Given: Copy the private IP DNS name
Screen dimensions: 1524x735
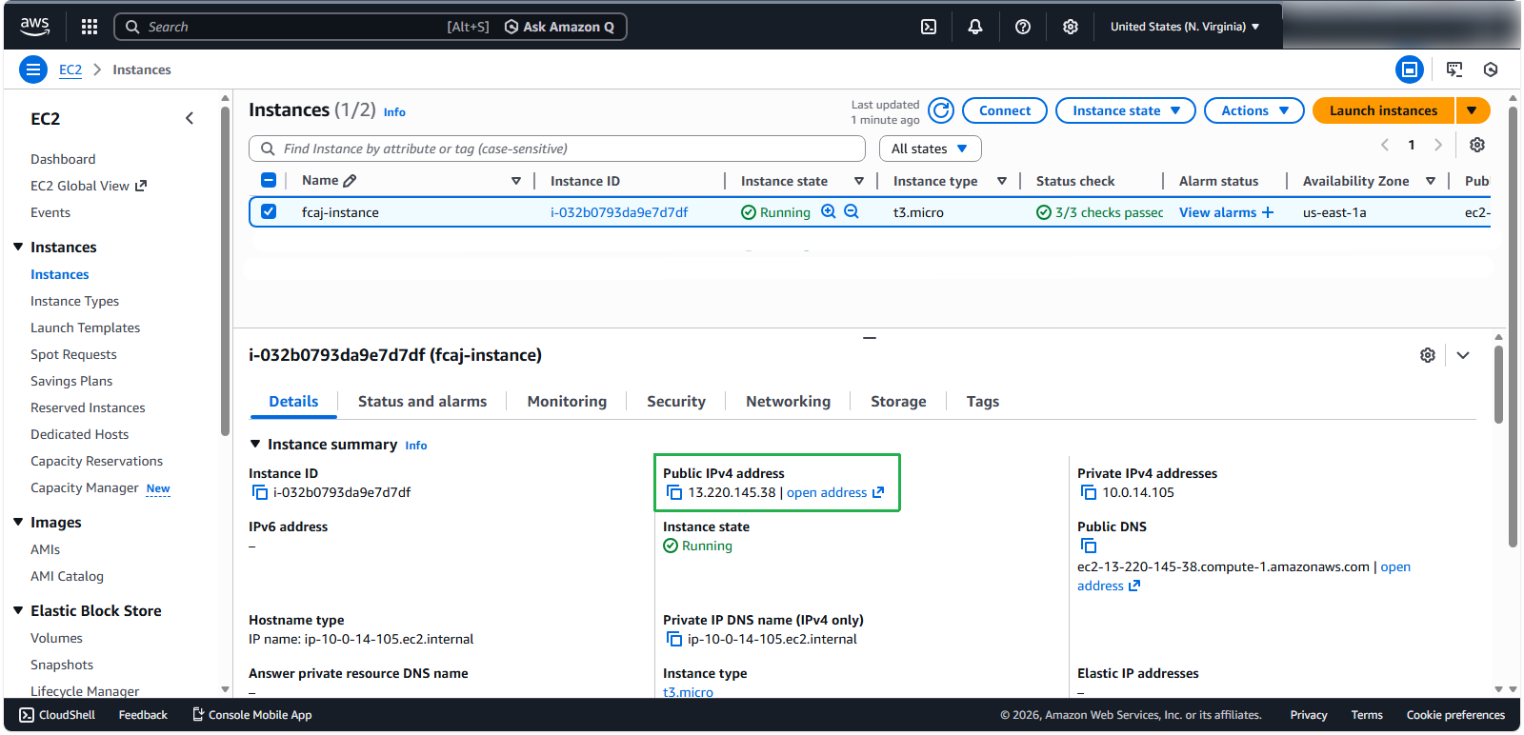Looking at the screenshot, I should point(674,639).
